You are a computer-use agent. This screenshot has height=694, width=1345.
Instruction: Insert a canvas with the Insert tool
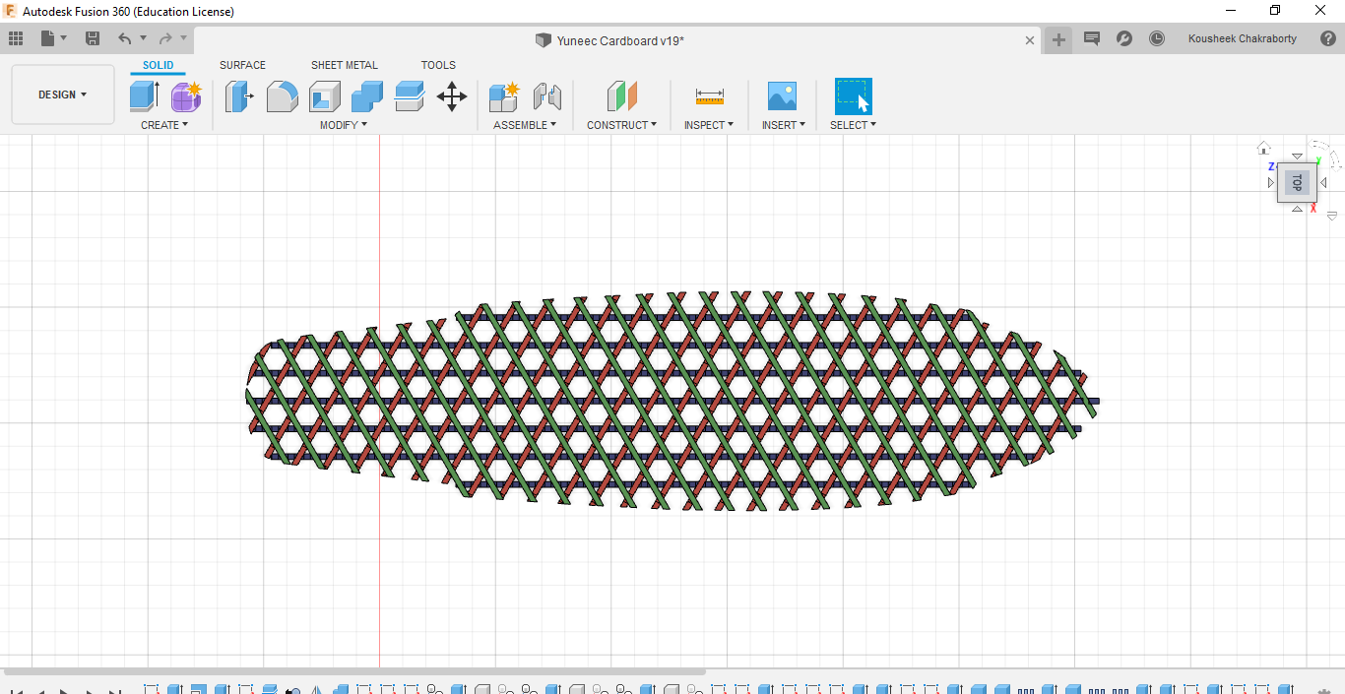coord(782,95)
